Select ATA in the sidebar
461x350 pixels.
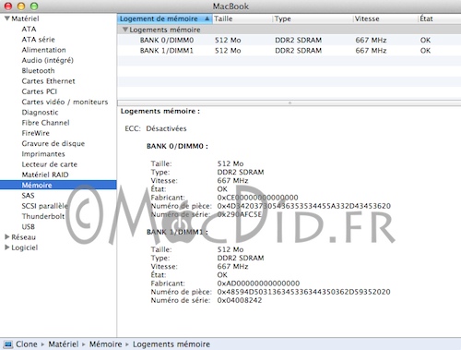pos(29,29)
